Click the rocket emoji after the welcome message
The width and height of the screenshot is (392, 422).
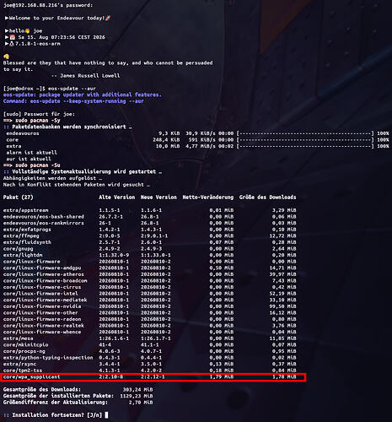tap(108, 18)
